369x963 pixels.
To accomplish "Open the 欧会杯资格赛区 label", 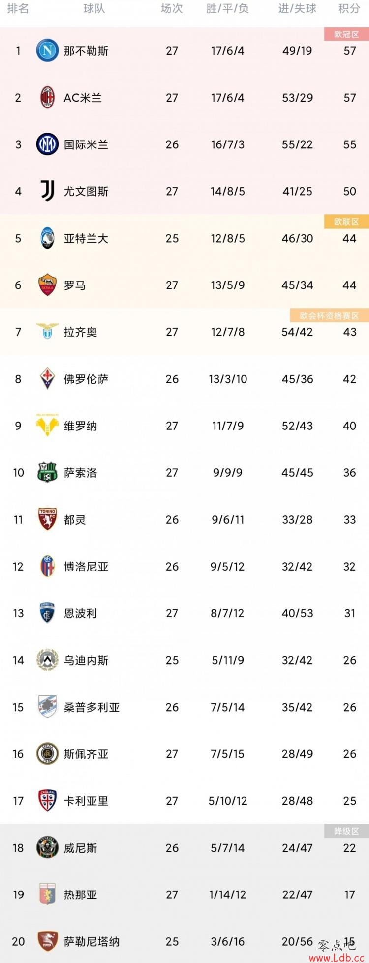I will point(329,316).
